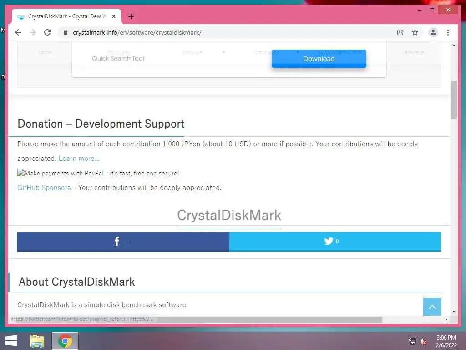Open the faded Software menu

(x=192, y=52)
